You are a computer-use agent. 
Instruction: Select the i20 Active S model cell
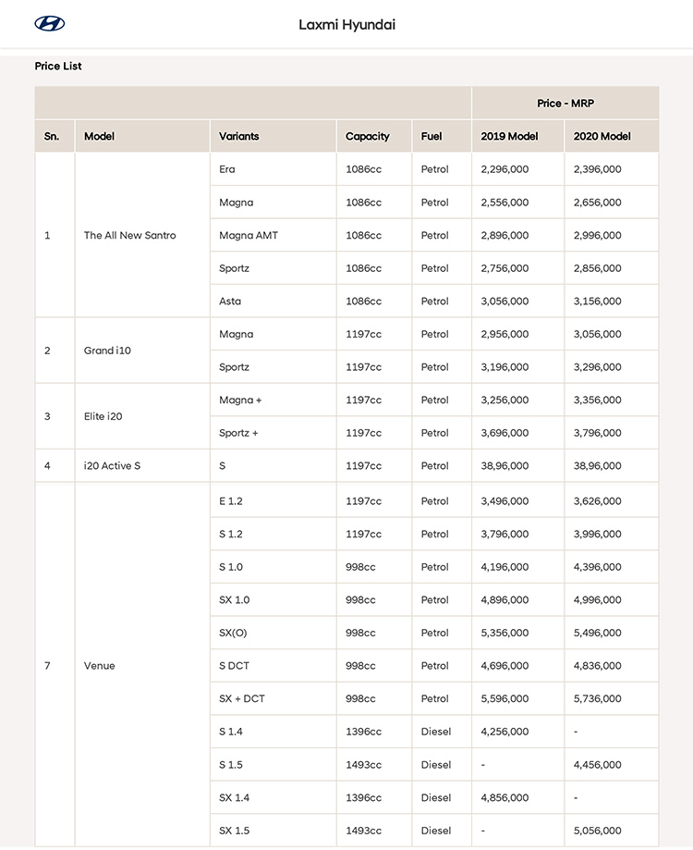click(112, 466)
